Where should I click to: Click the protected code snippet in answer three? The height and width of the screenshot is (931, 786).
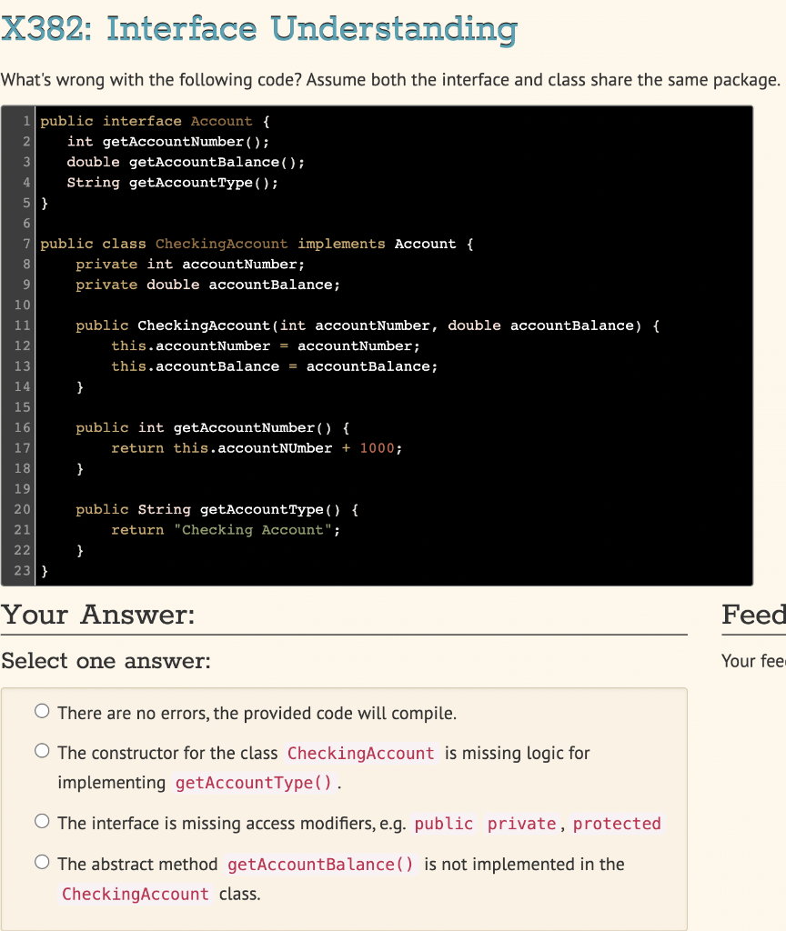point(617,823)
